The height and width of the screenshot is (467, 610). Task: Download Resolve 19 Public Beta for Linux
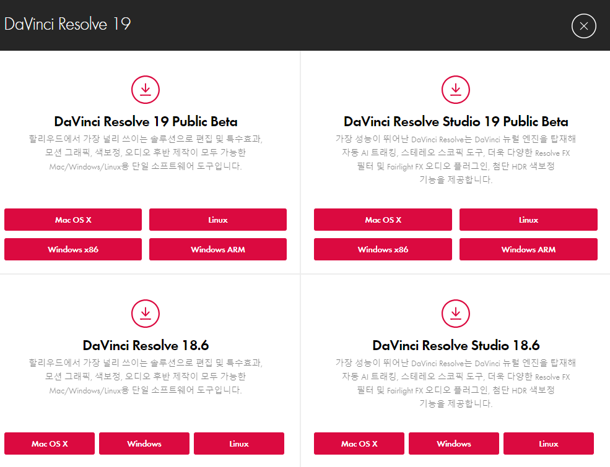[x=218, y=220]
